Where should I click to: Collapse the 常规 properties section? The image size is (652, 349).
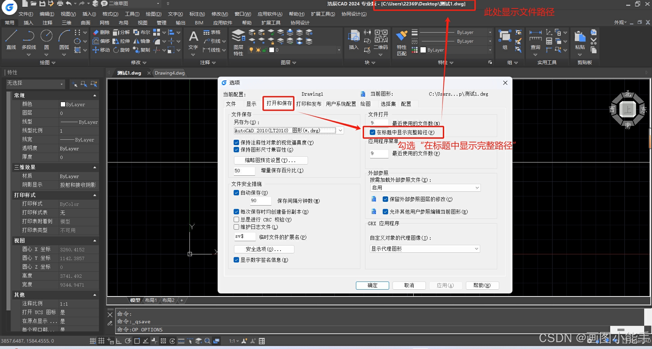[x=95, y=95]
